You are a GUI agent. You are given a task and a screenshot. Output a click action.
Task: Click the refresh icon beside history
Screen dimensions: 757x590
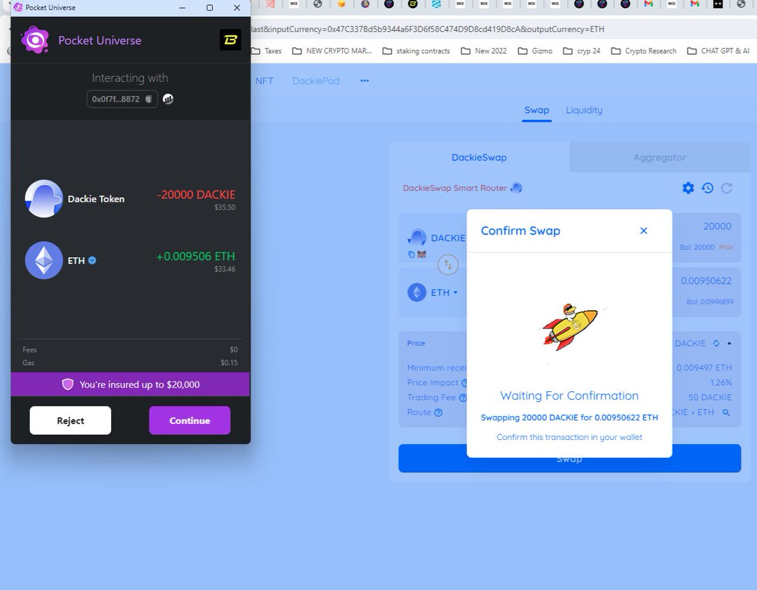(x=727, y=188)
